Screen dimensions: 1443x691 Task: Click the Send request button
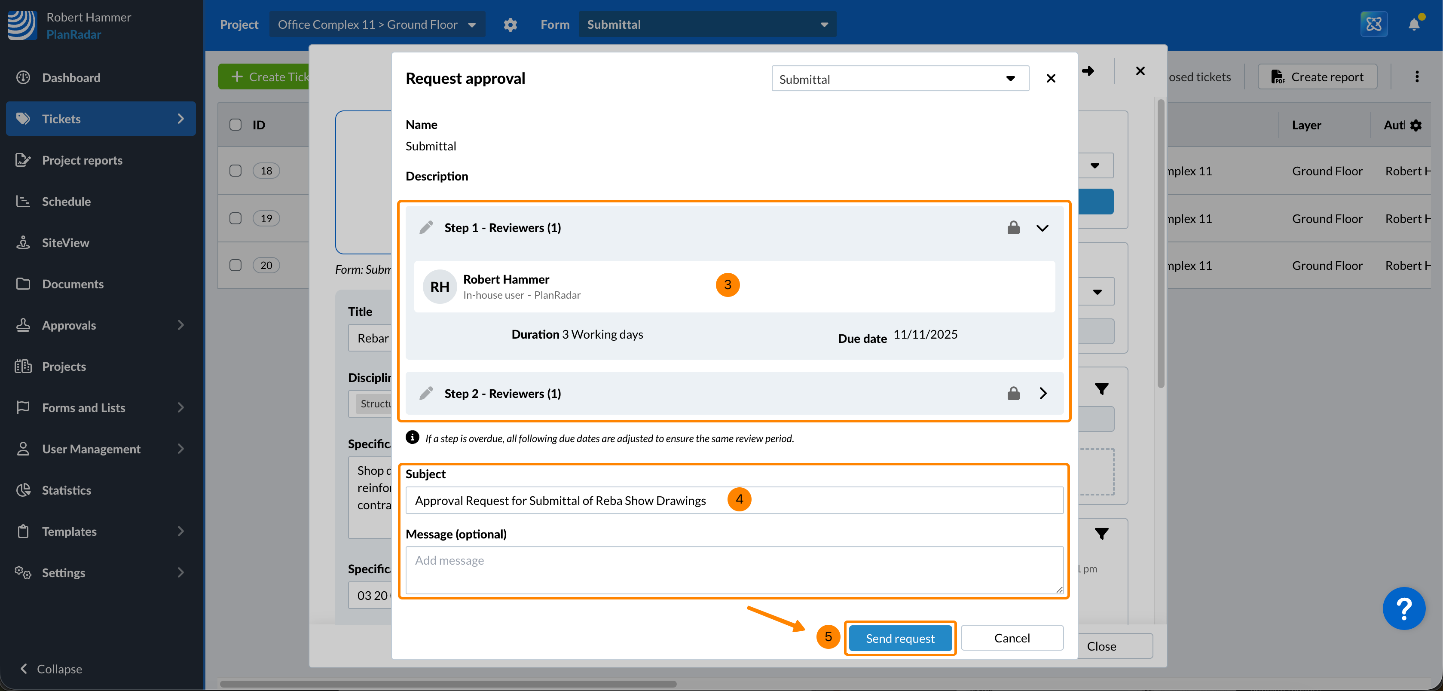[900, 638]
